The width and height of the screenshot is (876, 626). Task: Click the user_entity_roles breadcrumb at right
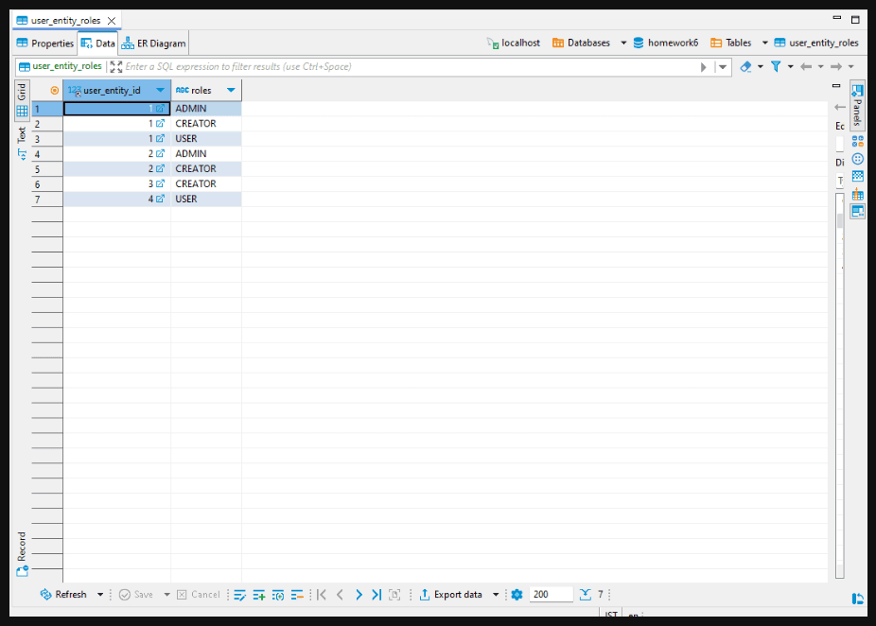(816, 43)
